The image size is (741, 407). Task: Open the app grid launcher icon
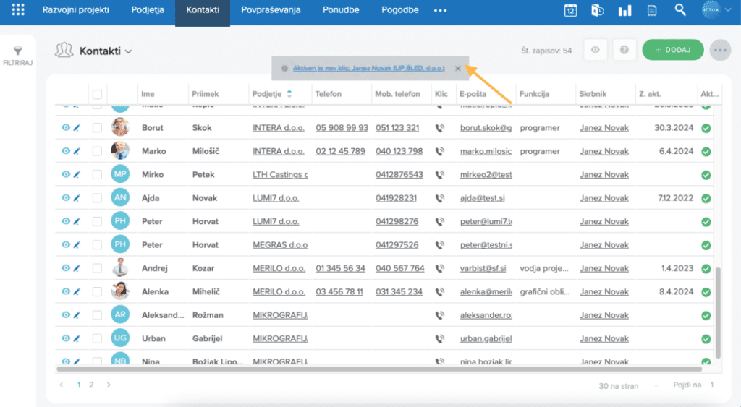(x=18, y=10)
